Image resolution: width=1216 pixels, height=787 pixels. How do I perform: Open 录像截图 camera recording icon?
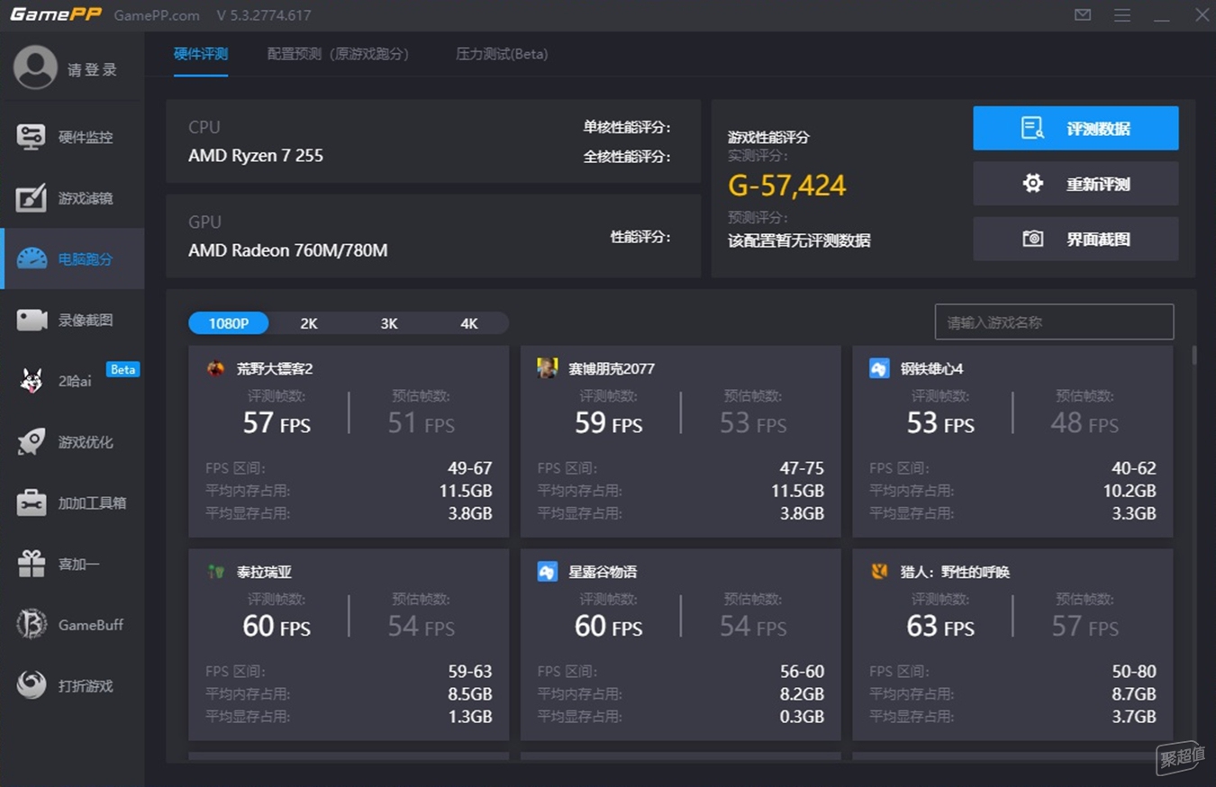[32, 320]
